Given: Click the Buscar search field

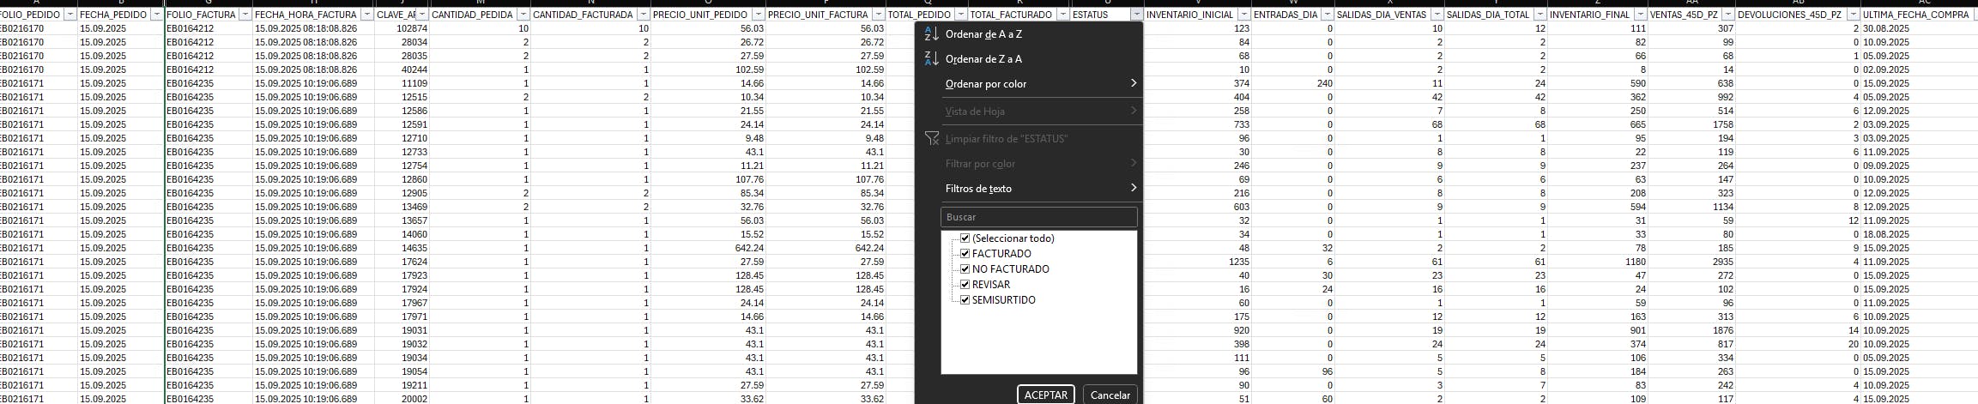Looking at the screenshot, I should [x=1039, y=217].
